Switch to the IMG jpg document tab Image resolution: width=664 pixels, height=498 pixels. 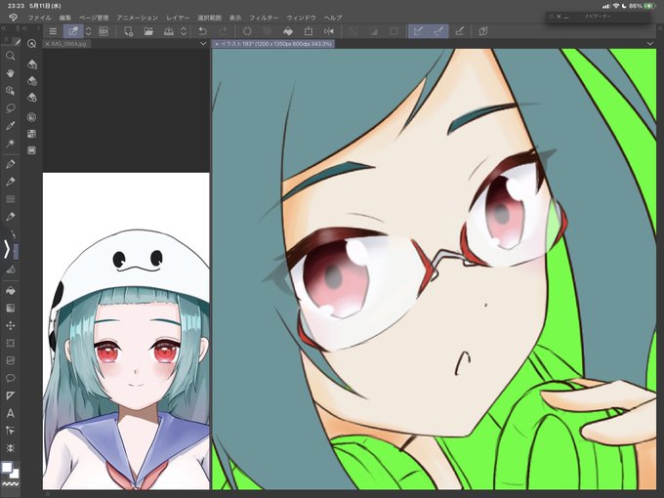coord(67,44)
